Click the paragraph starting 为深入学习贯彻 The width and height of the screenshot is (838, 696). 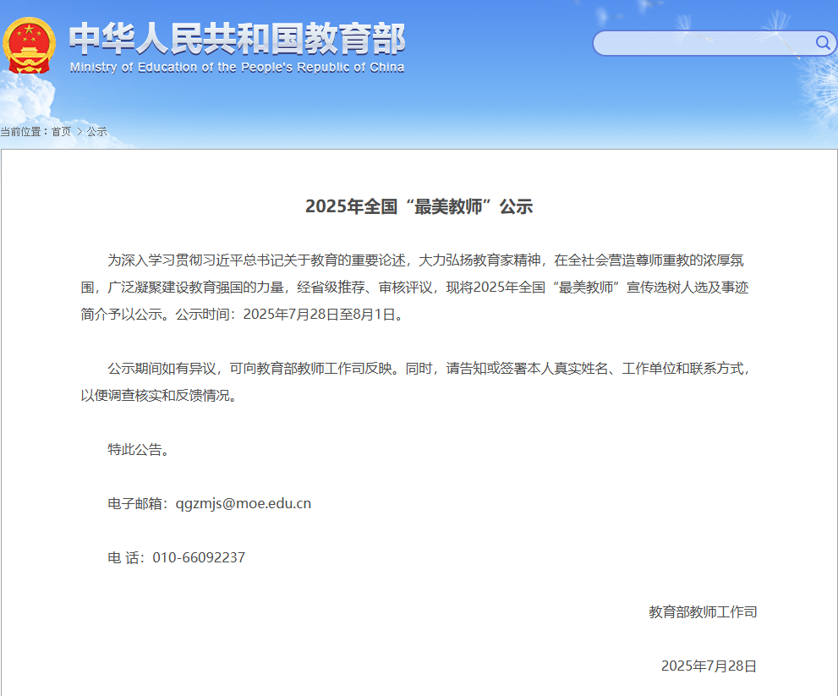(x=414, y=287)
